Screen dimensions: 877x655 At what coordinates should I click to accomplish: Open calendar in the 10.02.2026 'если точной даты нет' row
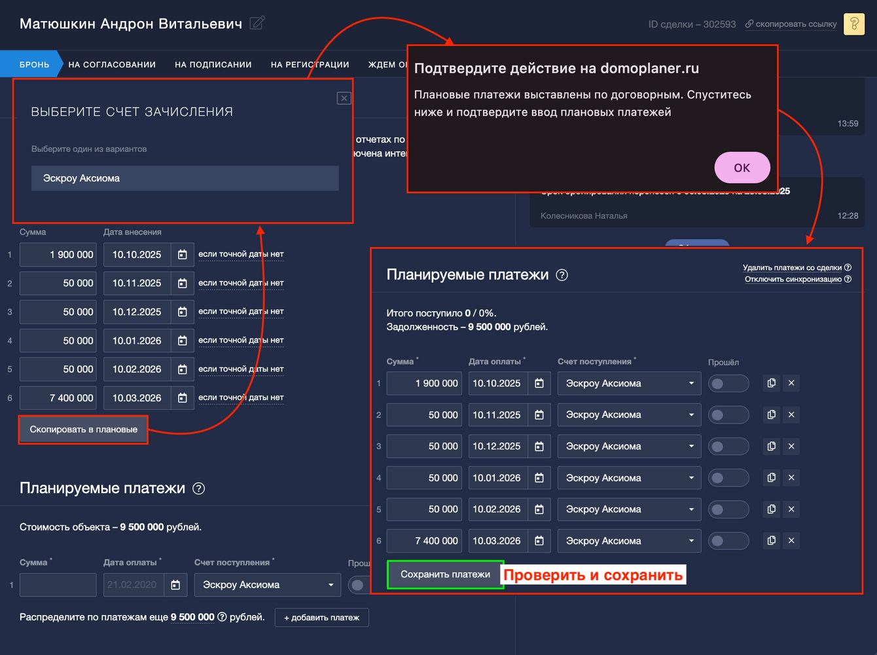coord(183,369)
